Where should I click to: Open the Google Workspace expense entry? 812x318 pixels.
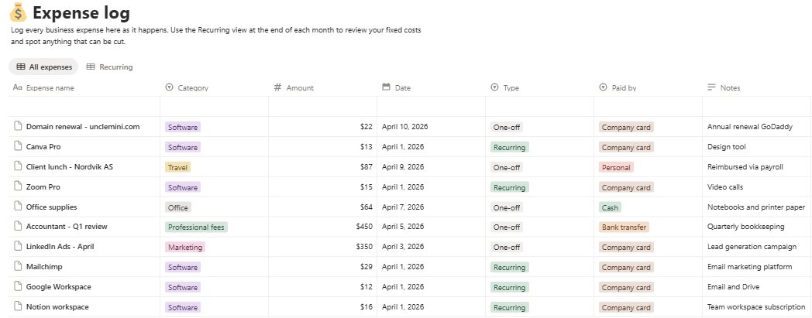pos(59,286)
